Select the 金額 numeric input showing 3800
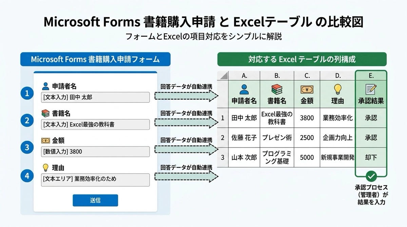Viewport: 407px width, 227px height. (x=95, y=152)
